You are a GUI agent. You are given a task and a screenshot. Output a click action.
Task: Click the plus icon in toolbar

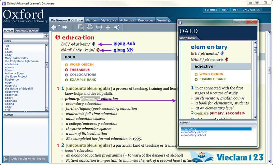(108, 27)
